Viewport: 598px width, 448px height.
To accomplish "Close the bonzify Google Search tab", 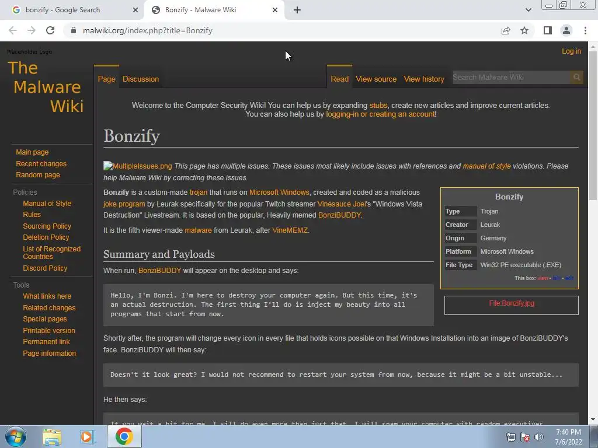I will 135,10.
